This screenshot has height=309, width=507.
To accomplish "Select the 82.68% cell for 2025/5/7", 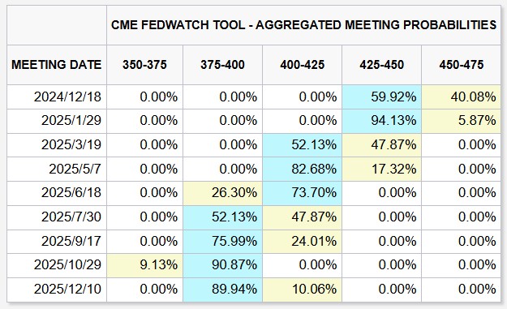I will (x=302, y=169).
